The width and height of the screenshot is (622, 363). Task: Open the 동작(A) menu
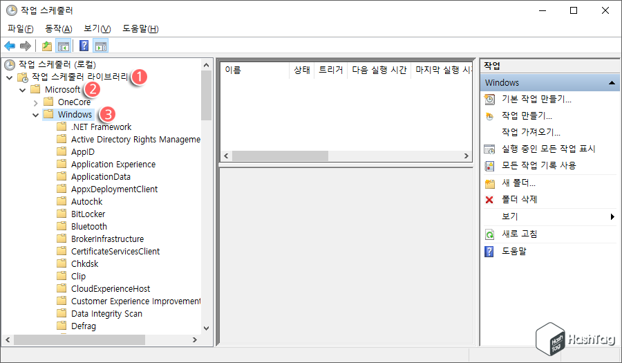(x=59, y=28)
